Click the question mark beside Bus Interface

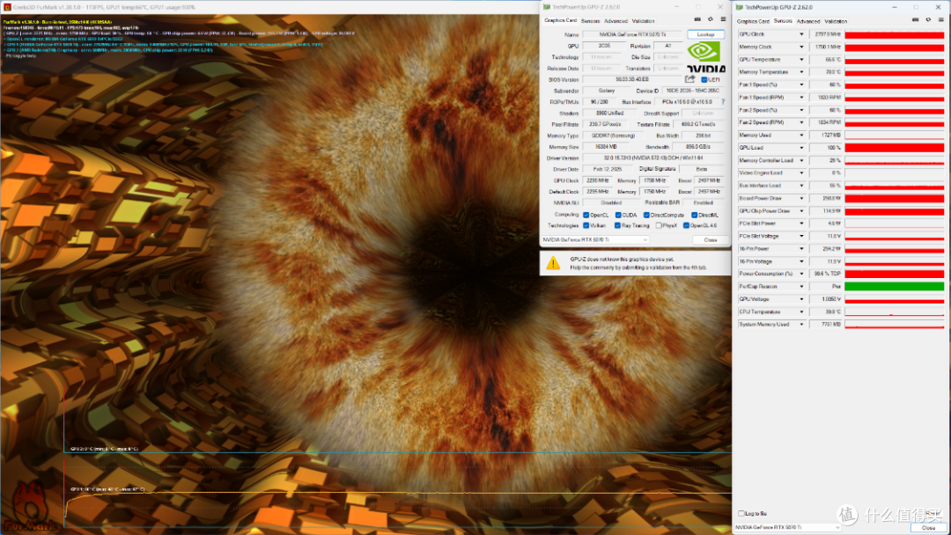tap(723, 101)
